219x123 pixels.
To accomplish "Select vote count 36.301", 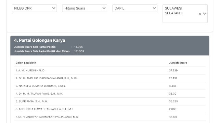I will [173, 94].
